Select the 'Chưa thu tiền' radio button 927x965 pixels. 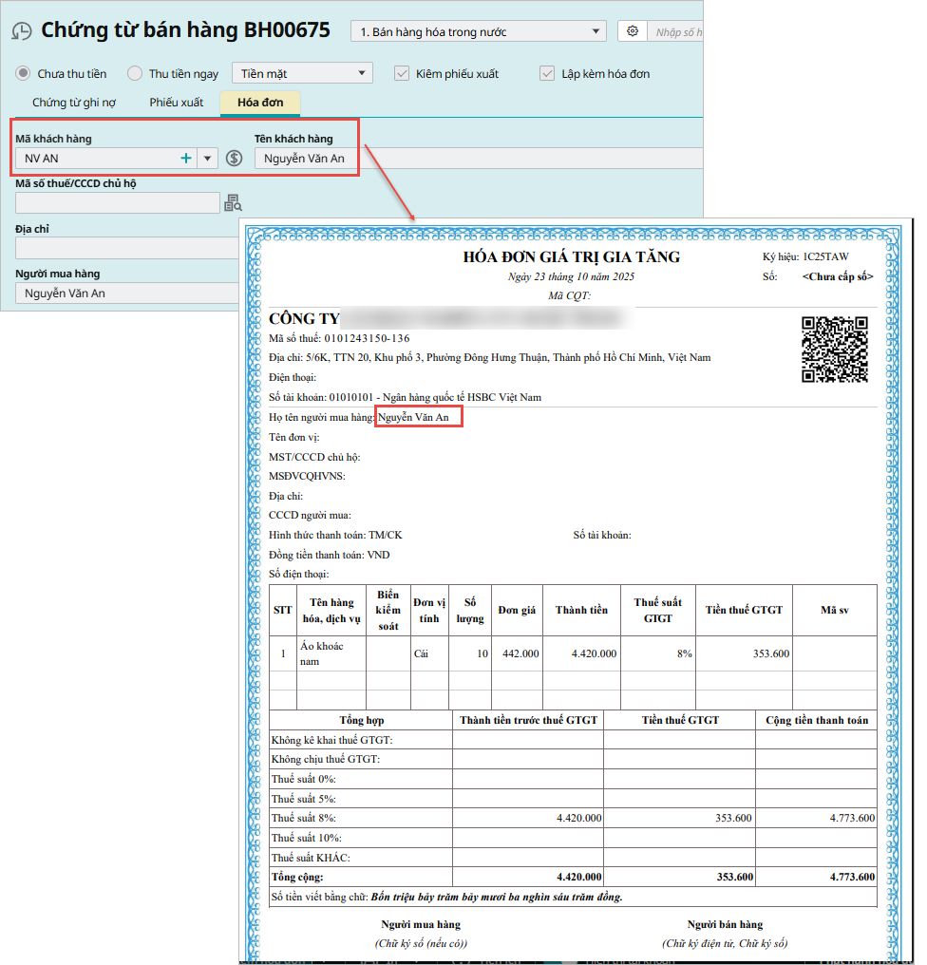coord(24,73)
